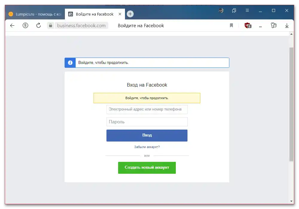Open the bookmarks panel icon
The width and height of the screenshot is (299, 209).
234,10
